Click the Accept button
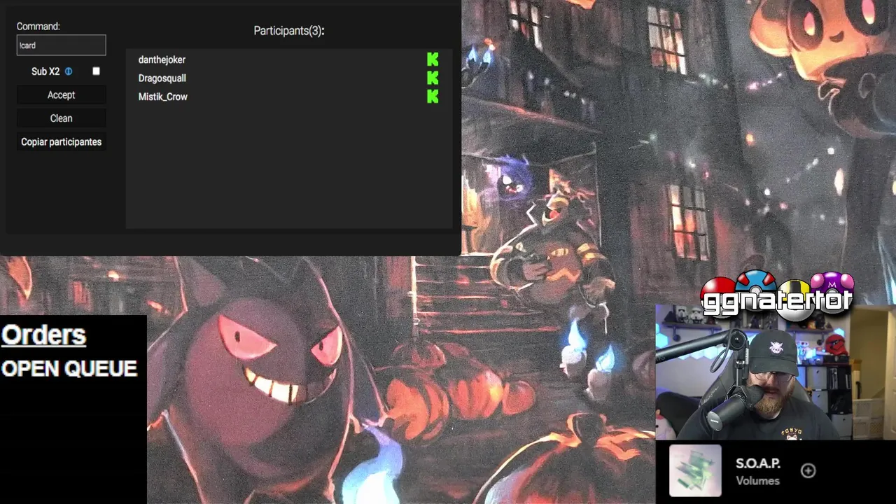The width and height of the screenshot is (896, 504). (x=61, y=95)
